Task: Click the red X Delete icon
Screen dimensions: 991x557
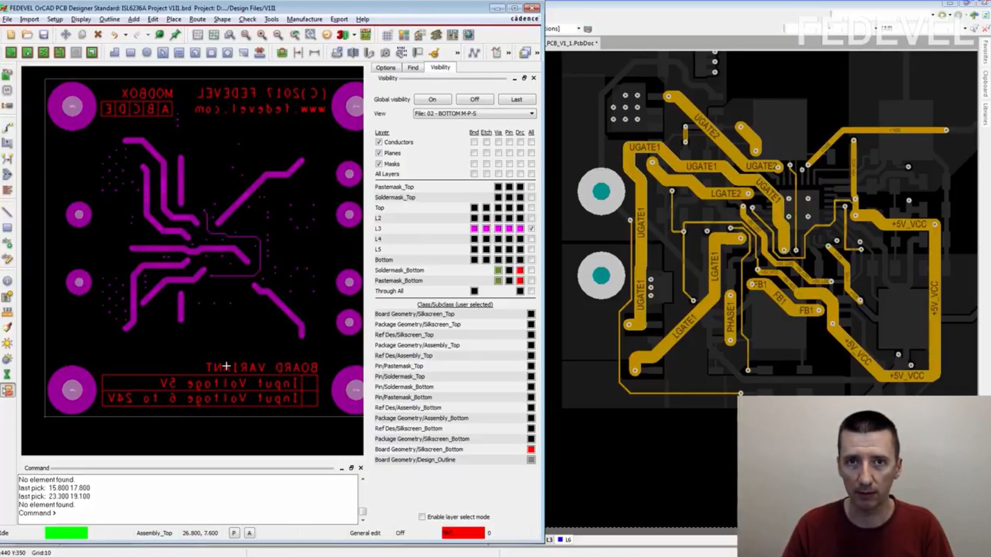Action: [x=98, y=35]
